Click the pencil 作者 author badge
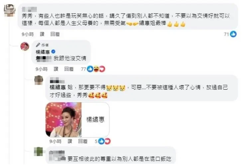 42,45
